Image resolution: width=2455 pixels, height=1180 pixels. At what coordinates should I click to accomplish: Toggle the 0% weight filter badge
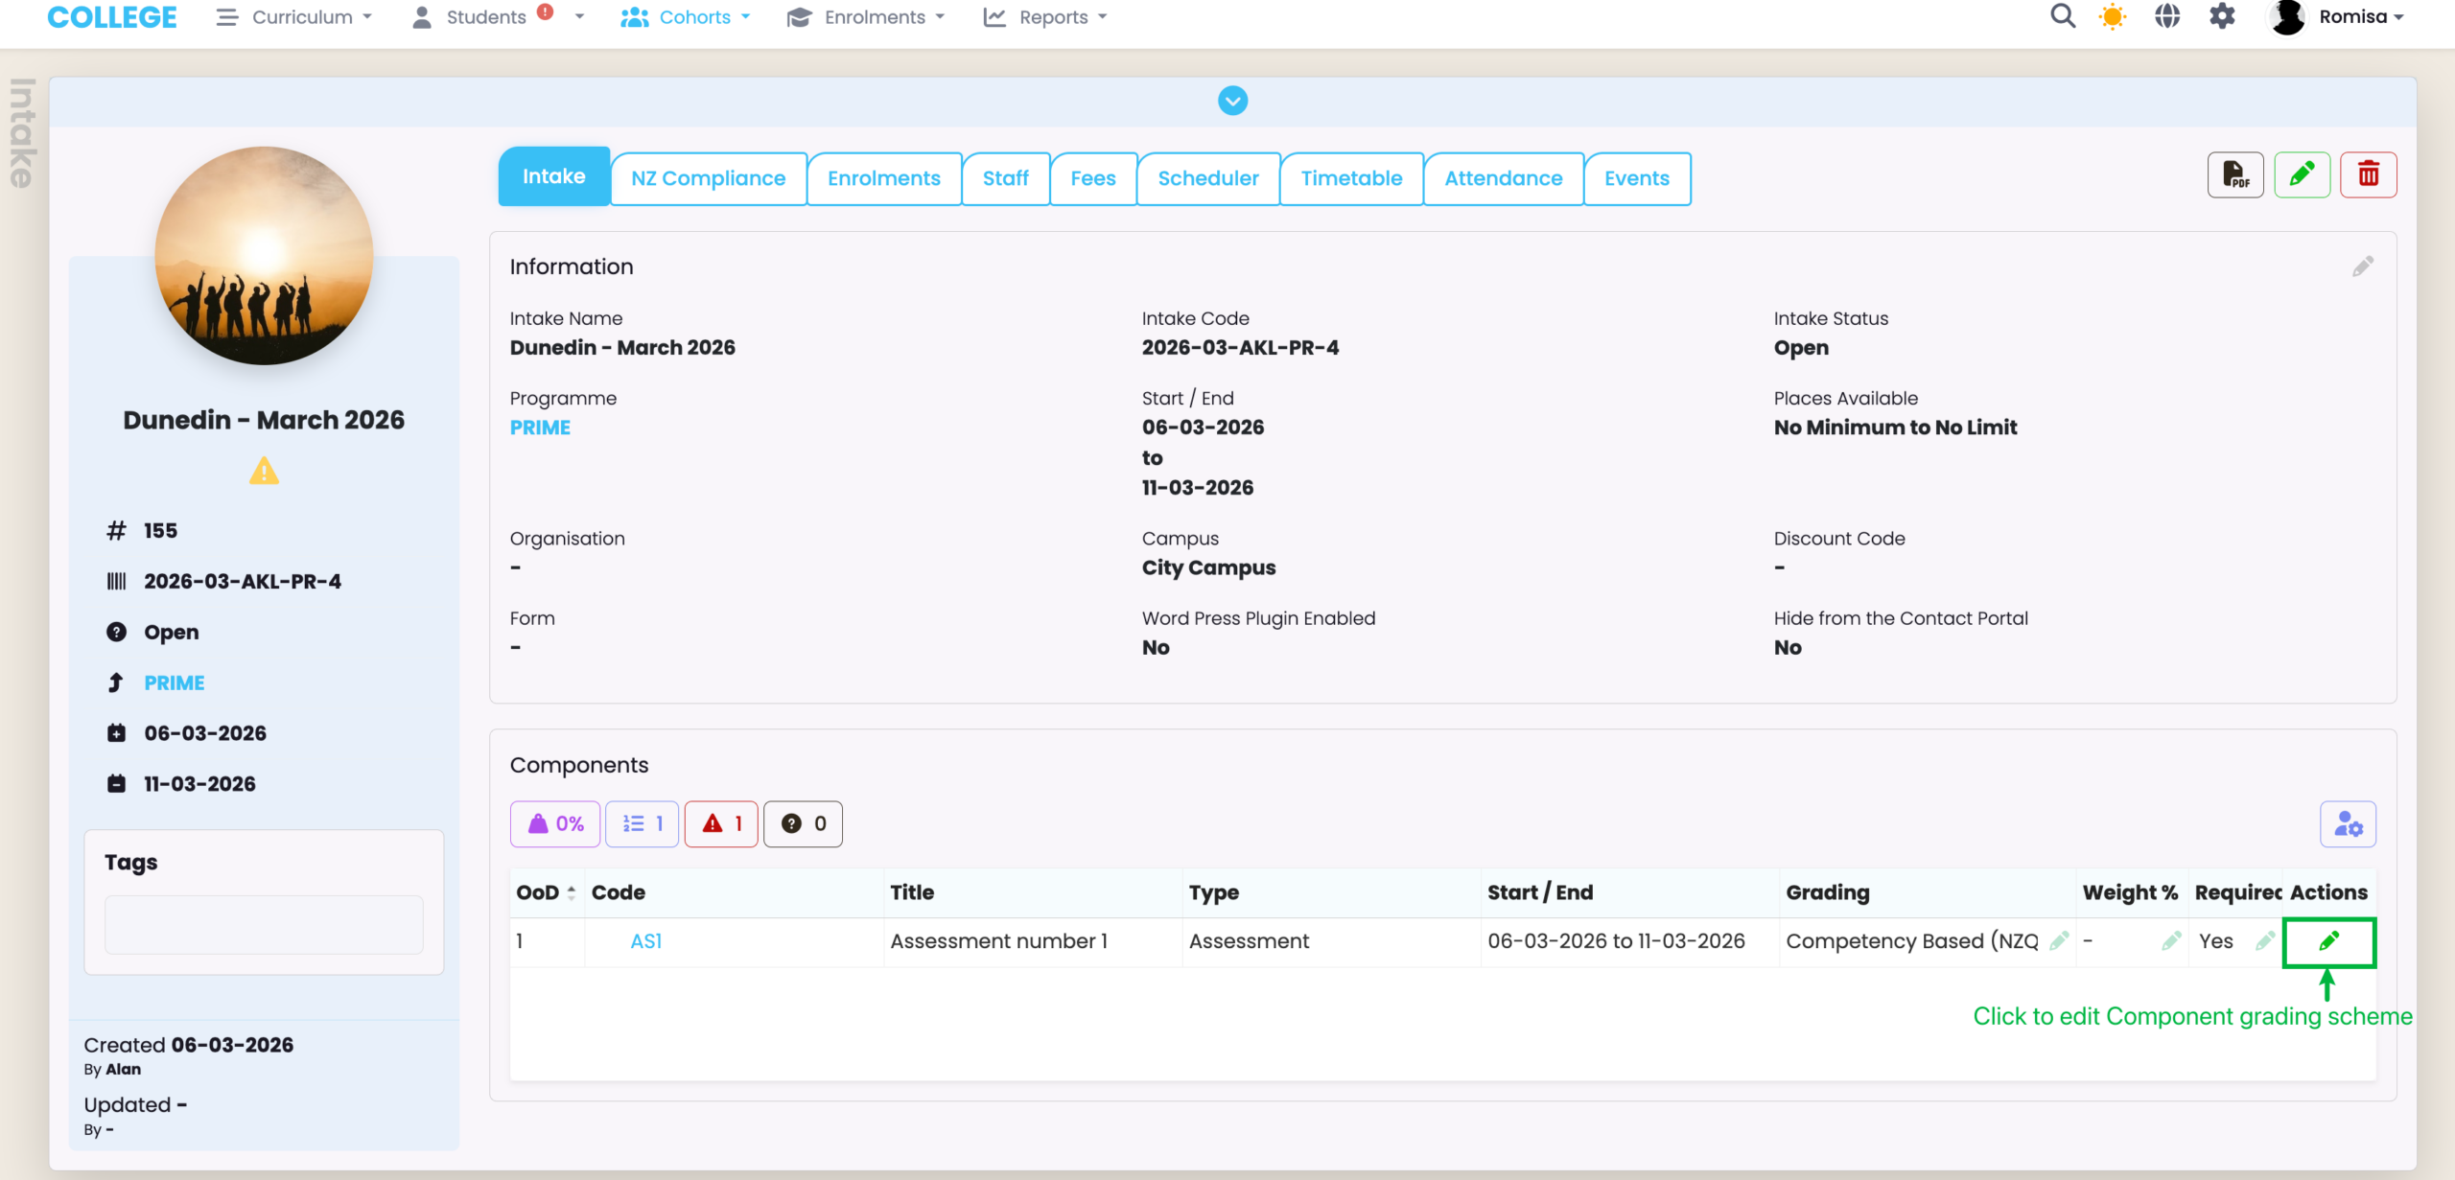click(x=555, y=824)
